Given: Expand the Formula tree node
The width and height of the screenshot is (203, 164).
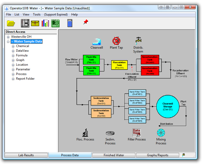Looking at the screenshot, I should click(x=13, y=56).
